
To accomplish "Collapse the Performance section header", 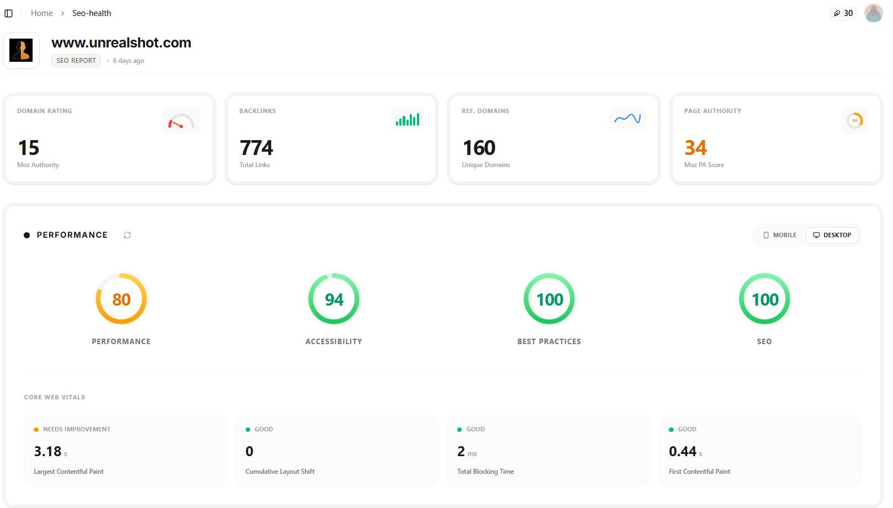I will coord(72,234).
